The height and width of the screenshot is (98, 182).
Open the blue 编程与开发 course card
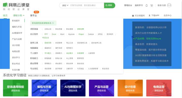(44, 88)
